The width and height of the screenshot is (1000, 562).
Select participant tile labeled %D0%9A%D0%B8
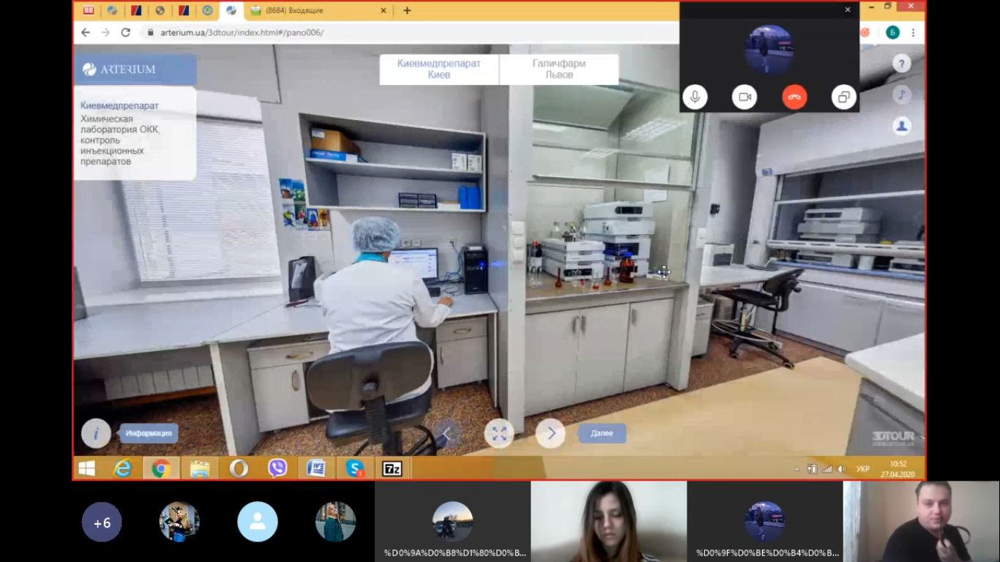click(x=452, y=521)
